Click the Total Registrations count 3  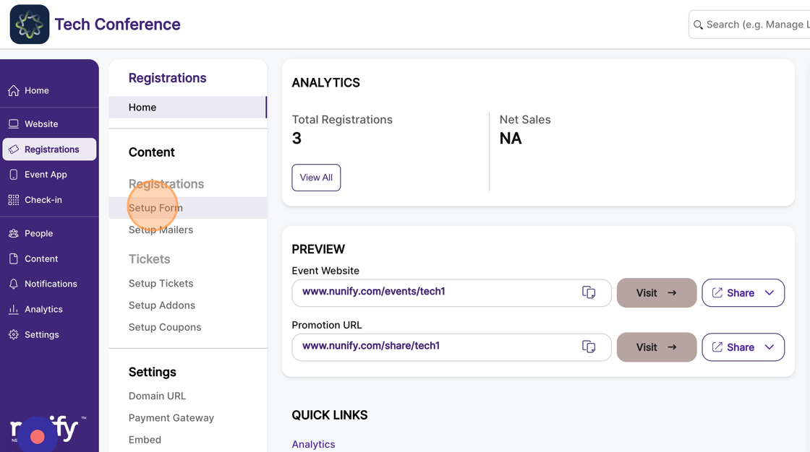(297, 139)
